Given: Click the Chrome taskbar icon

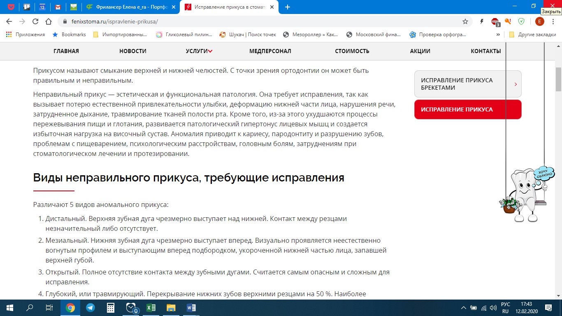Looking at the screenshot, I should [x=70, y=307].
